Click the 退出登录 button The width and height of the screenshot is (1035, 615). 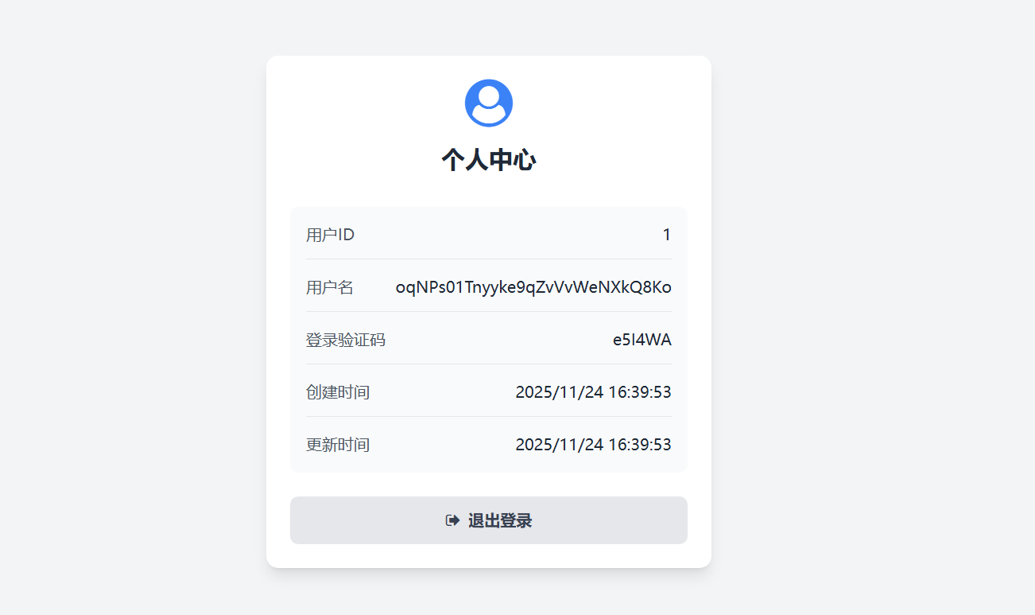[488, 520]
